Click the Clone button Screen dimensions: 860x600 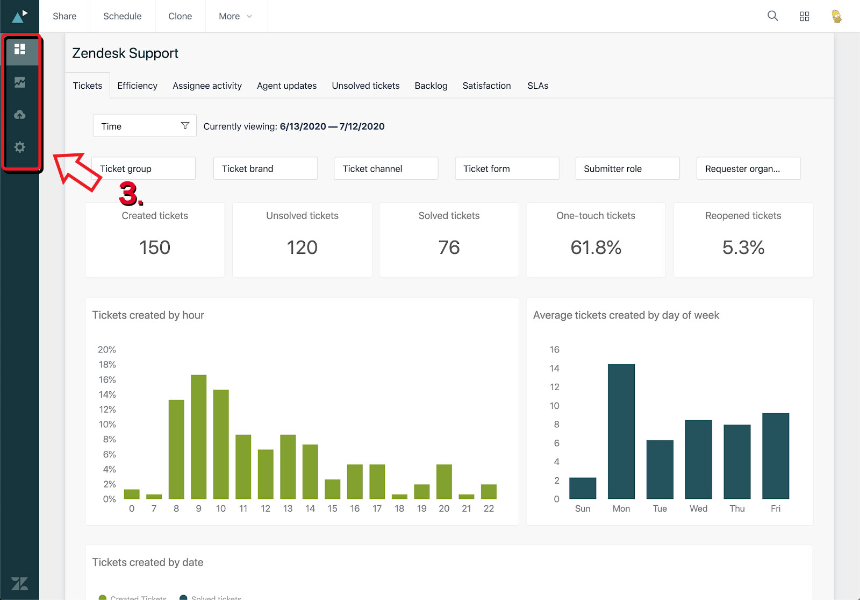[180, 16]
